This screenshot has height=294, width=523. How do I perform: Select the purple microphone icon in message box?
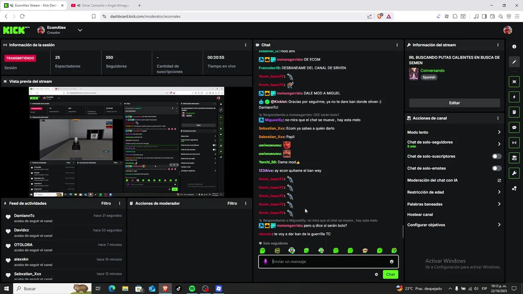[266, 262]
